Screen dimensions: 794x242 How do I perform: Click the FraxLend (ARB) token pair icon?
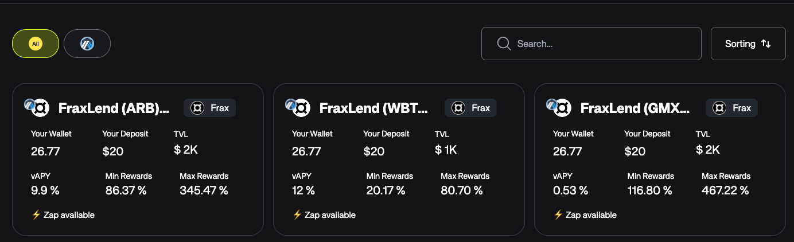click(38, 107)
